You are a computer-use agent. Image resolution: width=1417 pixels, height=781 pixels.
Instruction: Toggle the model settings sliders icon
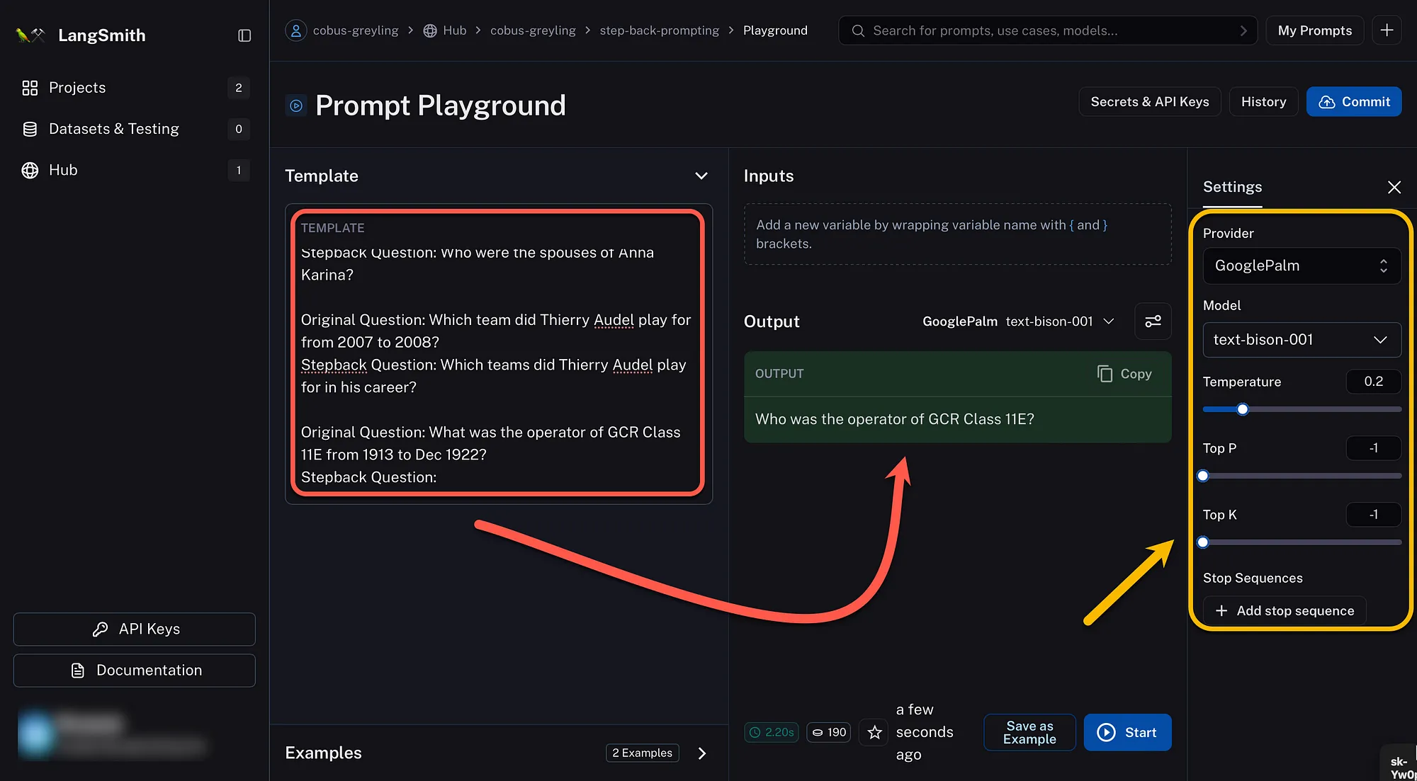coord(1153,321)
